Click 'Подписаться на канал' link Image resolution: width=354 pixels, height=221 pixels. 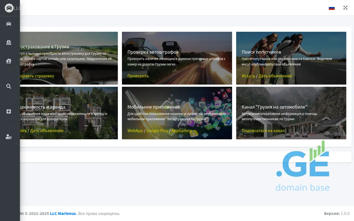point(263,131)
